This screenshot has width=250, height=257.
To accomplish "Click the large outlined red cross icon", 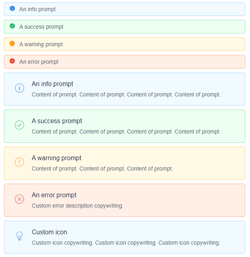I will coord(19,199).
